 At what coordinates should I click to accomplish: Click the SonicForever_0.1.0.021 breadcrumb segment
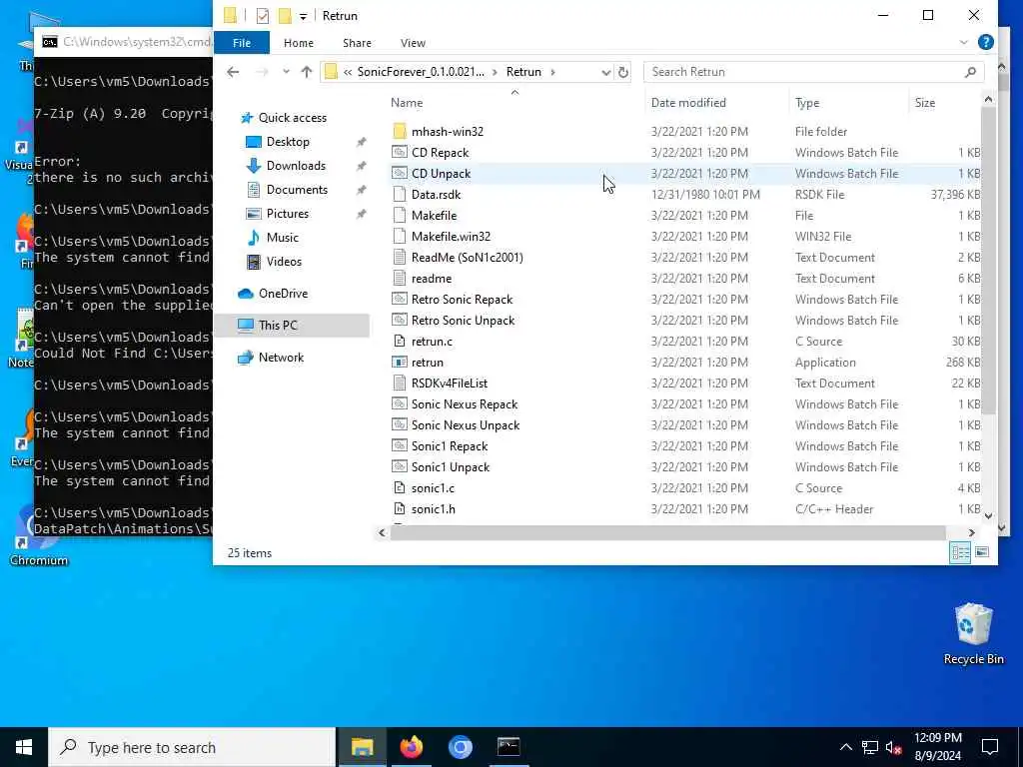[421, 72]
